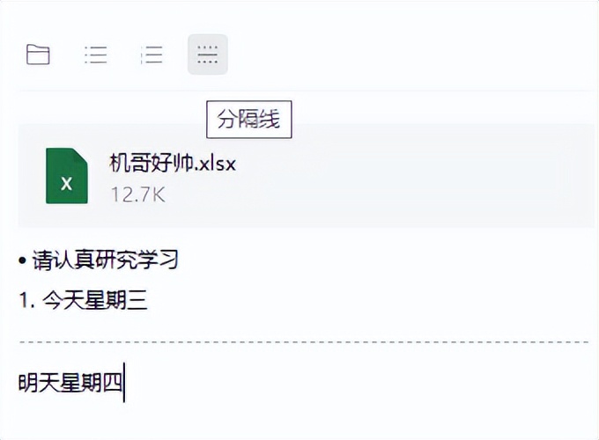This screenshot has height=440, width=599.
Task: Select the dashed divider line in the note
Action: coord(304,342)
